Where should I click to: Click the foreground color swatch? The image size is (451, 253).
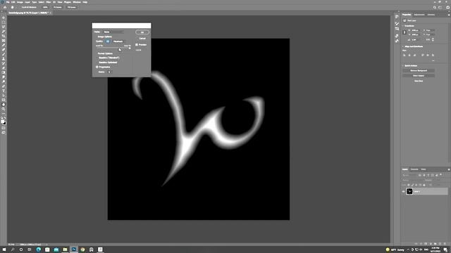[x=3, y=122]
